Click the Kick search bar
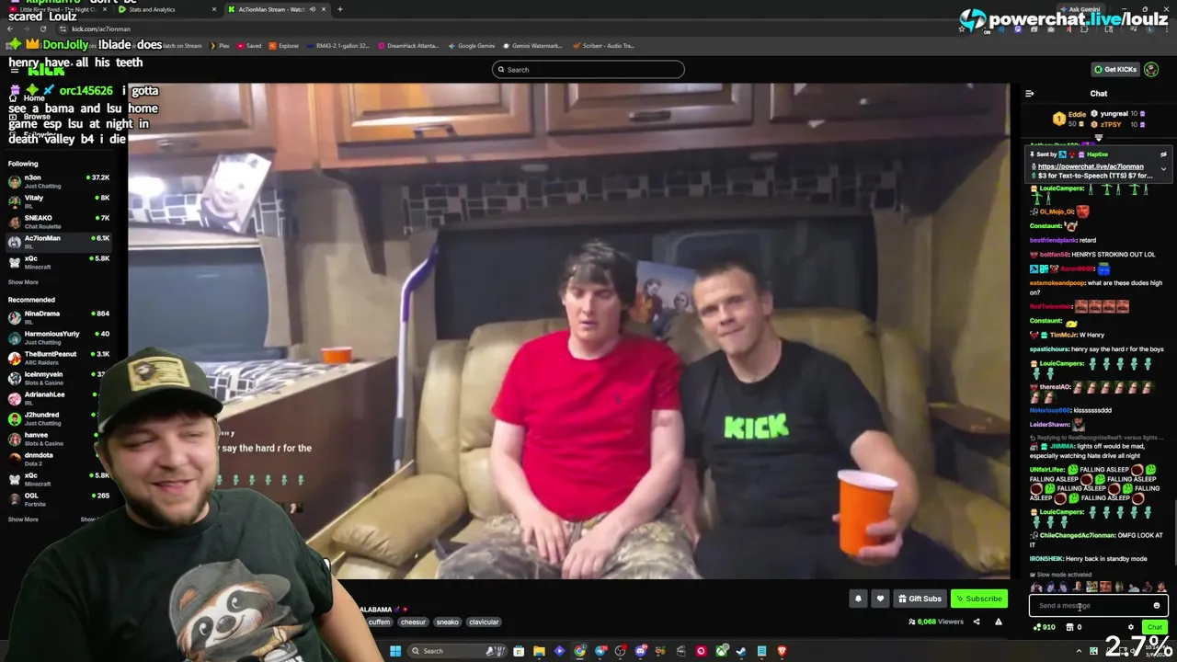 (588, 70)
